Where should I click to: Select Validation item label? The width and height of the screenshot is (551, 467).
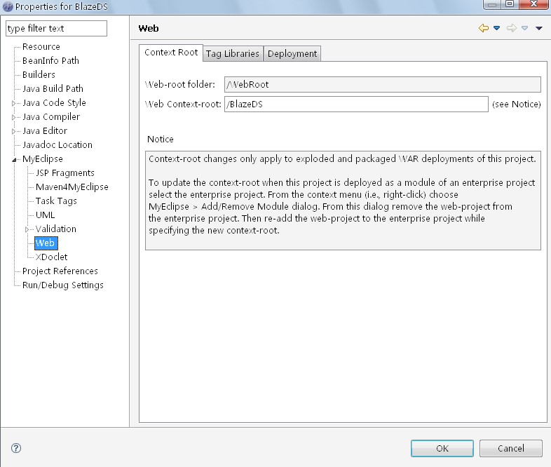[x=56, y=229]
